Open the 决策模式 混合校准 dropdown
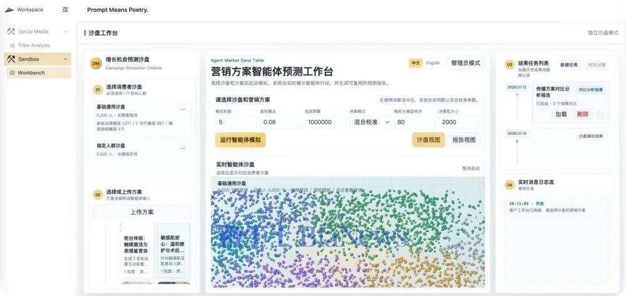 (370, 122)
